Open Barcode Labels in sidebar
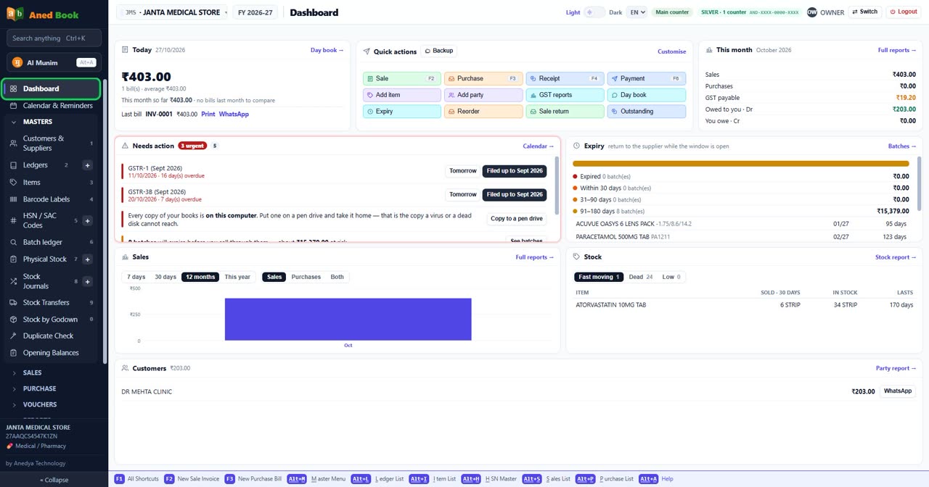The height and width of the screenshot is (487, 929). [x=51, y=199]
